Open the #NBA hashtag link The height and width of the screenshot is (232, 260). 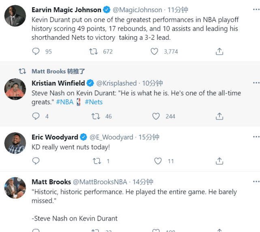click(64, 102)
